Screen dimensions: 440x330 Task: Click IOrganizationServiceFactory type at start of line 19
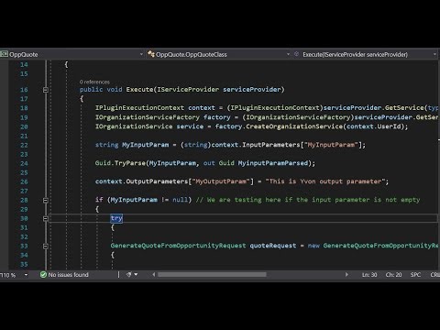(x=148, y=117)
